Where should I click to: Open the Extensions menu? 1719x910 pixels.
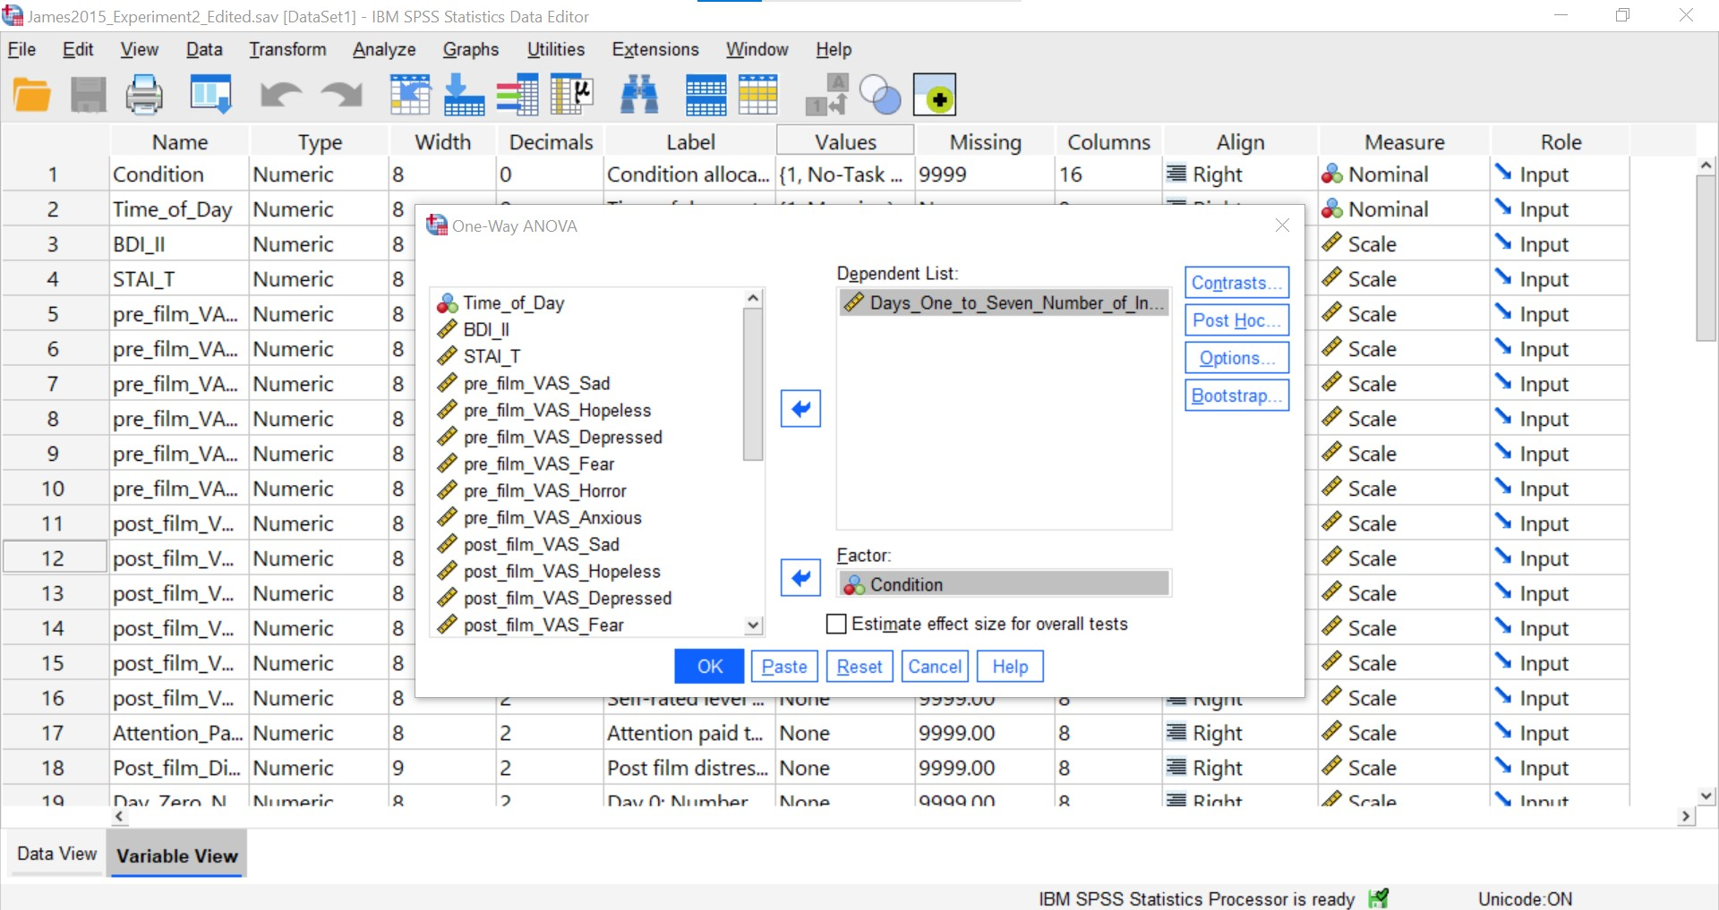tap(655, 49)
